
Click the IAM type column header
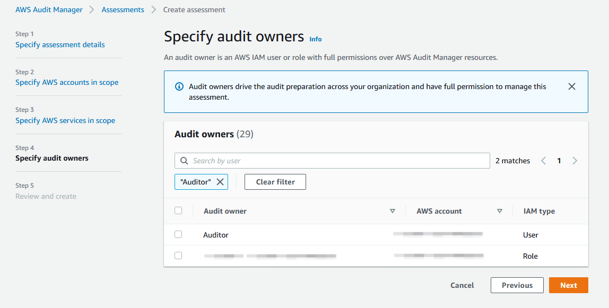pyautogui.click(x=539, y=211)
